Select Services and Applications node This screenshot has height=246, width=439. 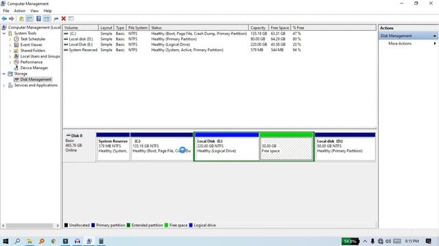point(36,85)
